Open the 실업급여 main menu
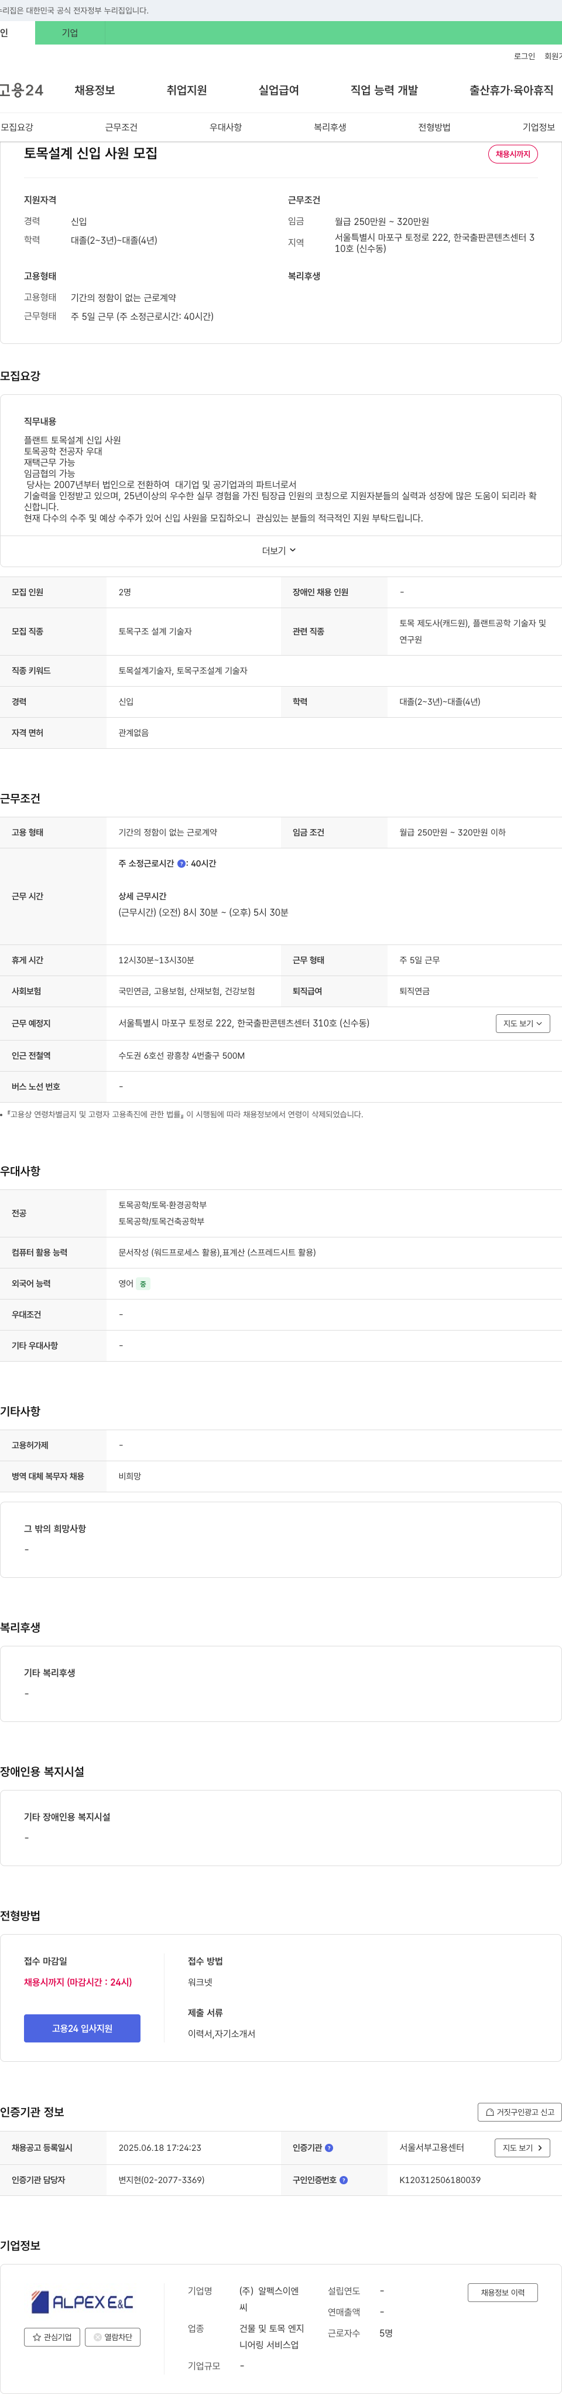This screenshot has width=562, height=2394. coord(279,90)
